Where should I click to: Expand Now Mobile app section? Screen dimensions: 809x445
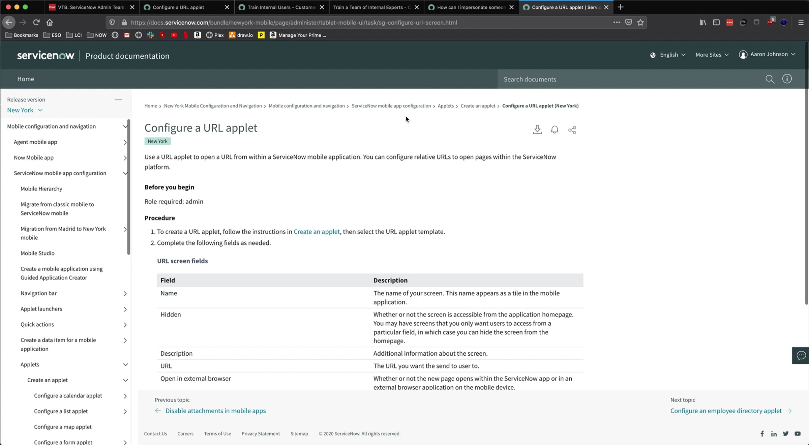[125, 158]
